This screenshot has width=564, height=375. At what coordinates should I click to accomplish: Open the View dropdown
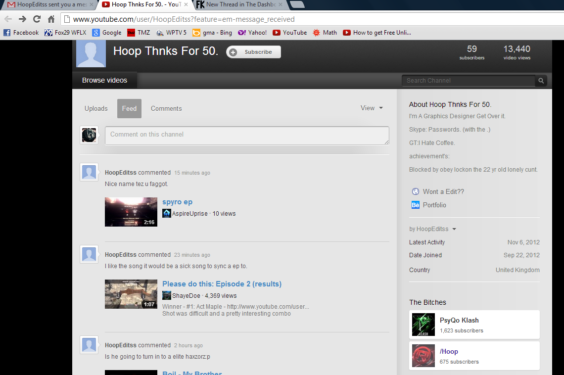point(372,108)
